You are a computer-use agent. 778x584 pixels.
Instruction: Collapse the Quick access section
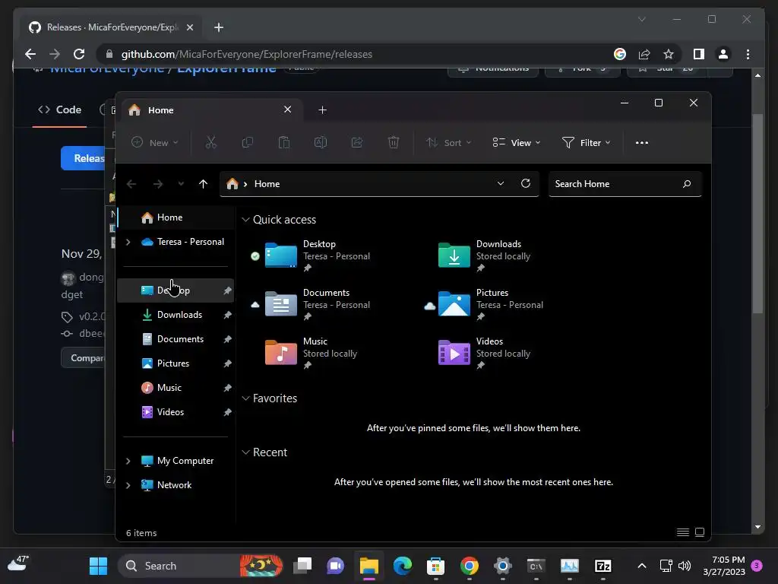tap(245, 220)
